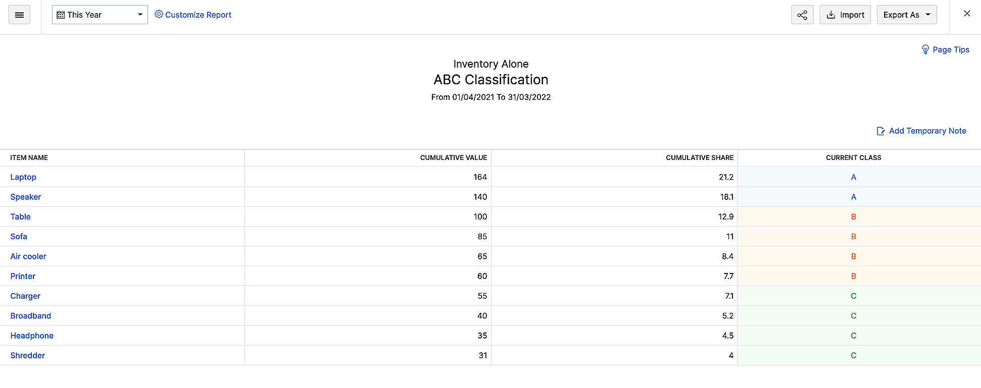Open Page Tips

951,49
